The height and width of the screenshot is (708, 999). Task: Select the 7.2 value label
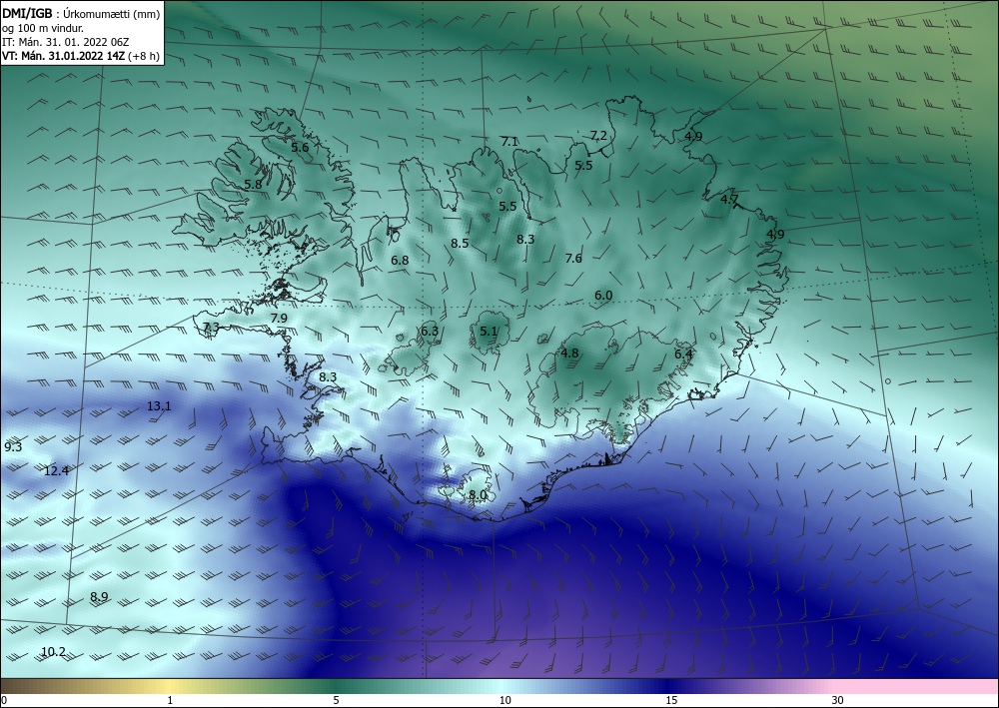[x=598, y=136]
